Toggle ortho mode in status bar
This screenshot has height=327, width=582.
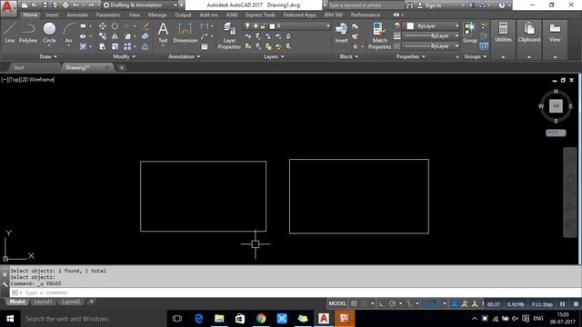[x=382, y=303]
